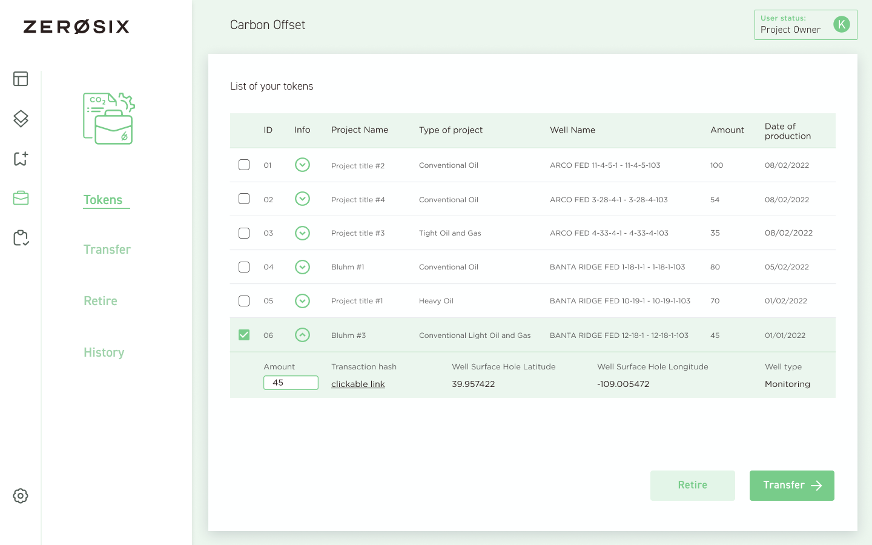Open the transaction hash clickable link
Image resolution: width=872 pixels, height=545 pixels.
pos(358,384)
